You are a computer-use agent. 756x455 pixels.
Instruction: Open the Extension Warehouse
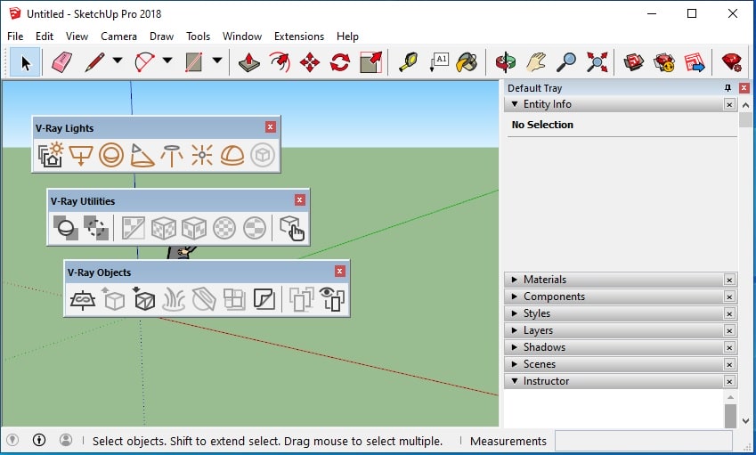click(x=664, y=62)
